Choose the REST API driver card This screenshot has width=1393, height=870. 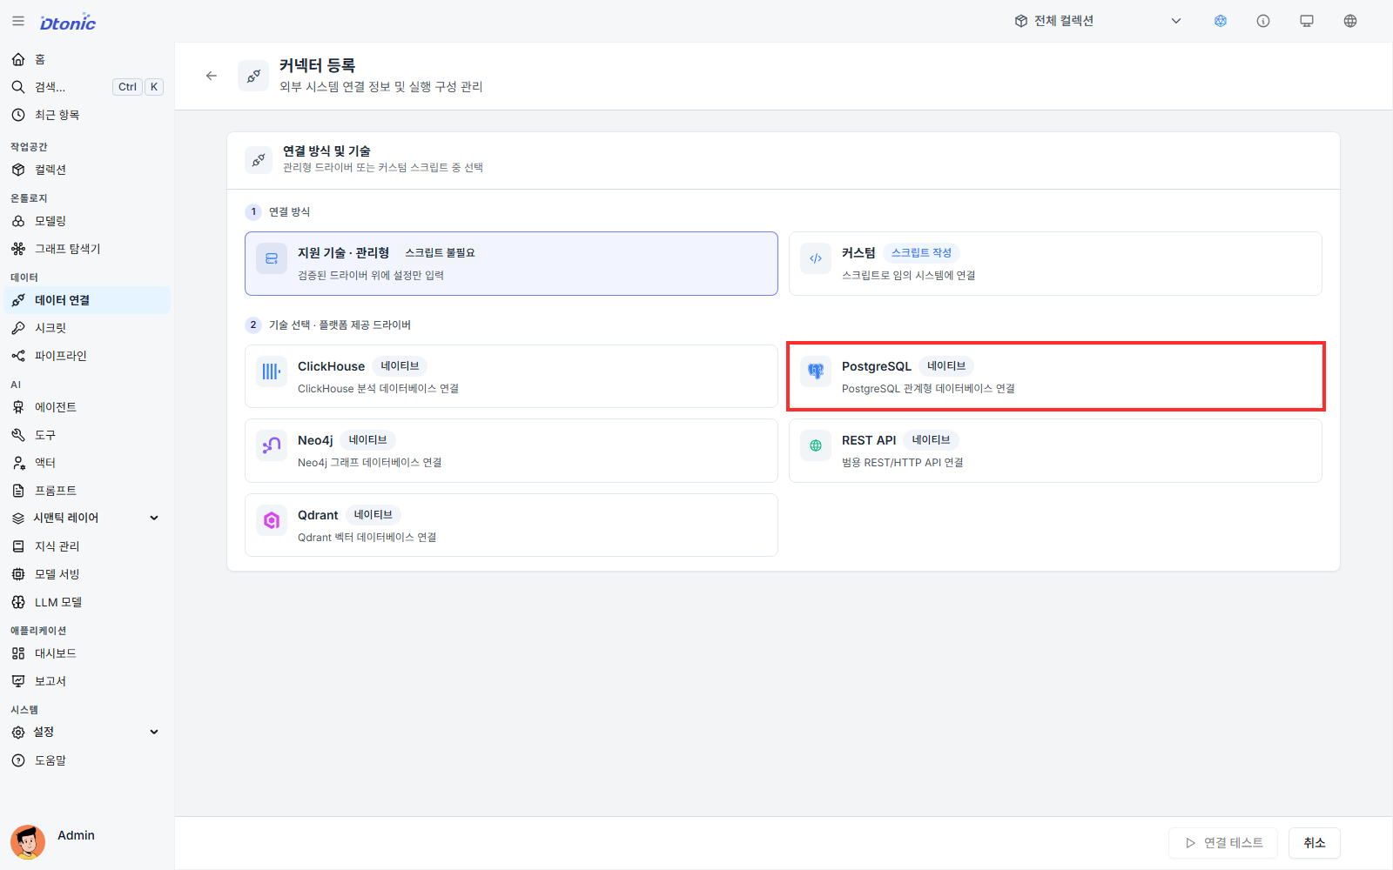click(1055, 451)
